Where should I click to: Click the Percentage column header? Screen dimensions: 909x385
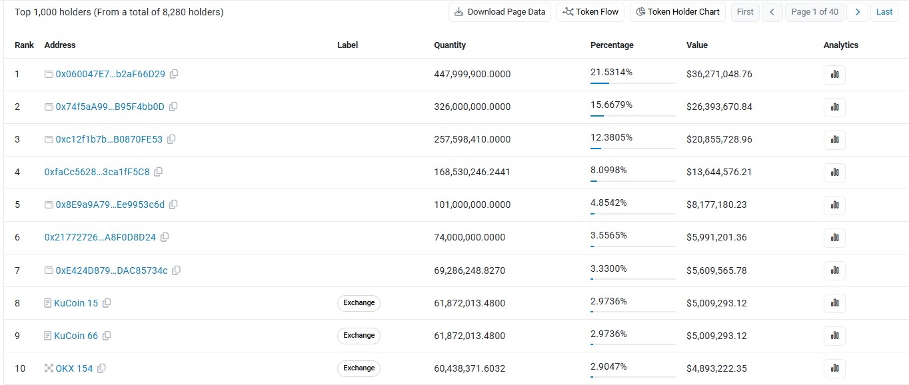612,45
